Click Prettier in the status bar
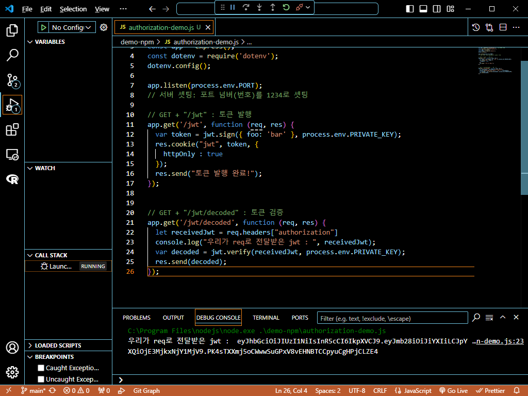Viewport: 528px width, 396px height. pyautogui.click(x=490, y=391)
